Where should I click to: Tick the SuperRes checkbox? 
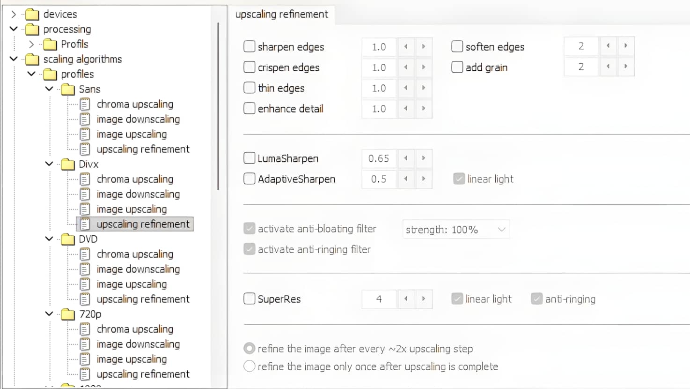click(250, 299)
